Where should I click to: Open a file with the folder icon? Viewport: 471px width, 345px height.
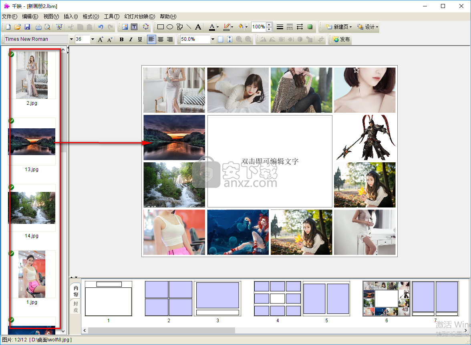tap(18, 27)
